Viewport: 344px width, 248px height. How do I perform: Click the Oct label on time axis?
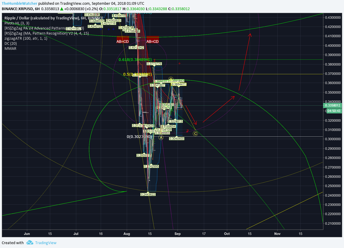click(227, 234)
